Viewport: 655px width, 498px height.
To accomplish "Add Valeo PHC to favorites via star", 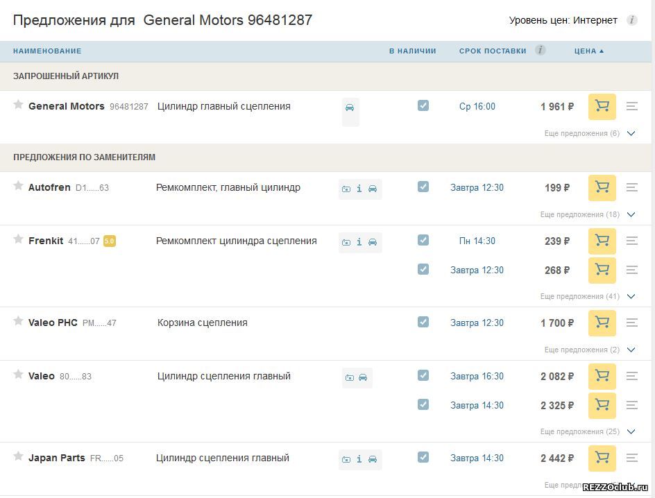I will (18, 320).
